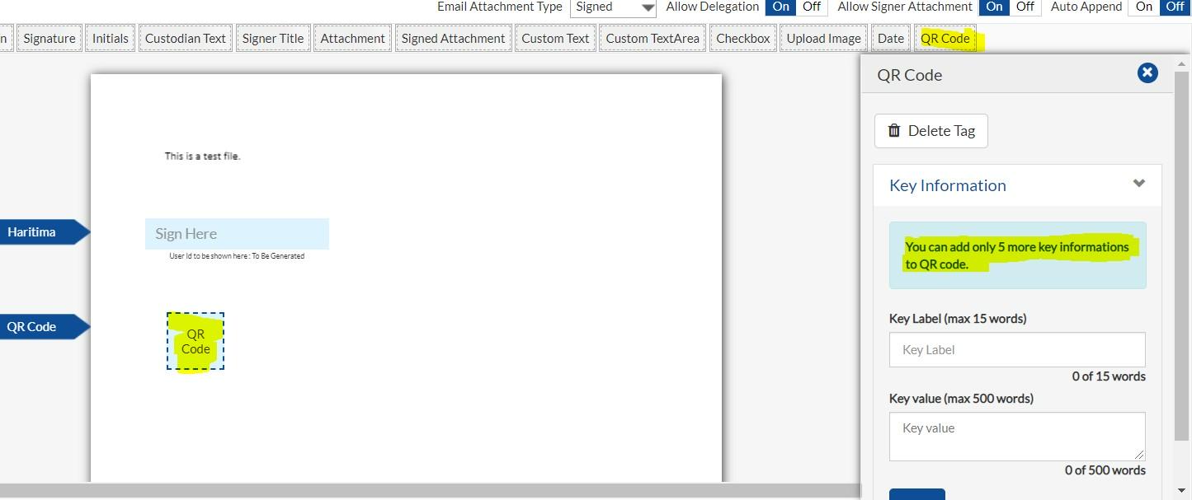The image size is (1192, 500).
Task: Click the '5 more key informations' notice
Action: click(x=1017, y=255)
